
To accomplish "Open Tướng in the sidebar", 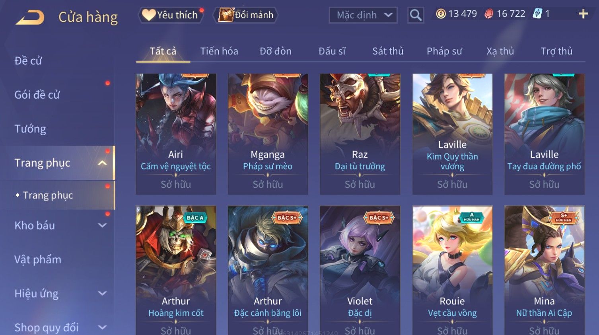I will click(30, 129).
